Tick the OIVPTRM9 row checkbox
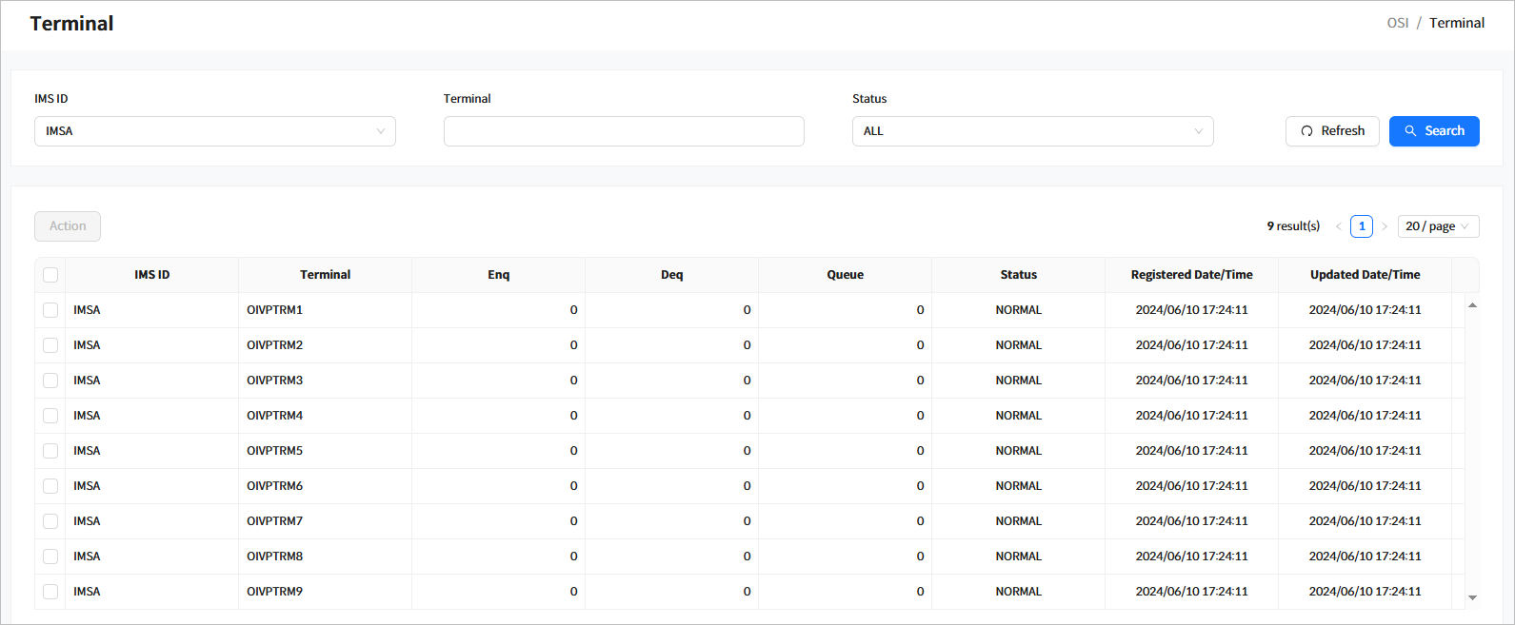Image resolution: width=1515 pixels, height=625 pixels. coord(50,592)
